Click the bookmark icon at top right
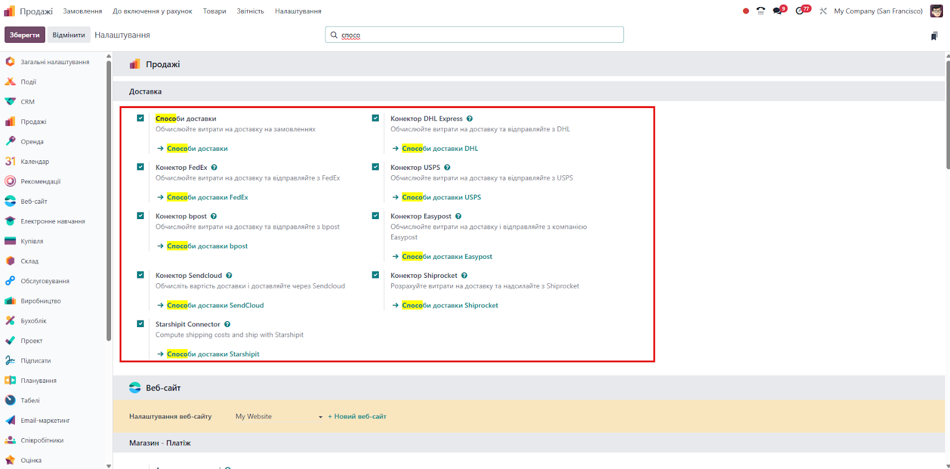This screenshot has width=950, height=469. point(934,36)
